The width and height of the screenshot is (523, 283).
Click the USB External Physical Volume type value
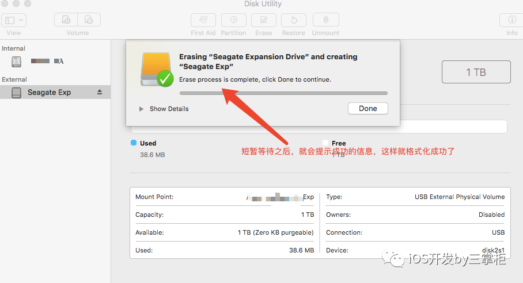pos(460,197)
